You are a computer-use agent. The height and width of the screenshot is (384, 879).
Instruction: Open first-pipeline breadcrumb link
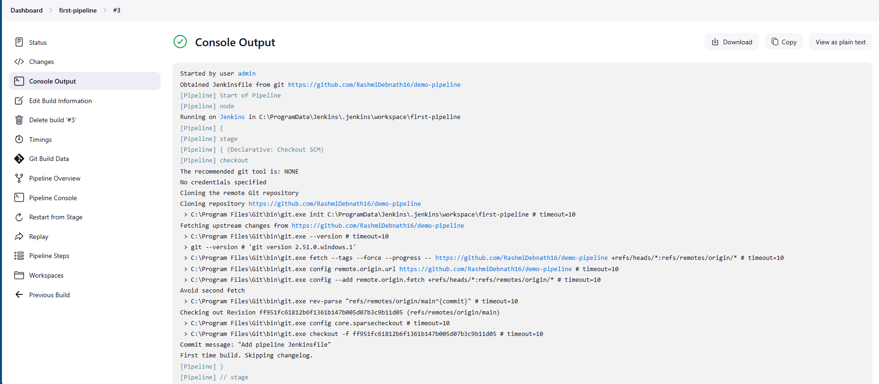(78, 10)
